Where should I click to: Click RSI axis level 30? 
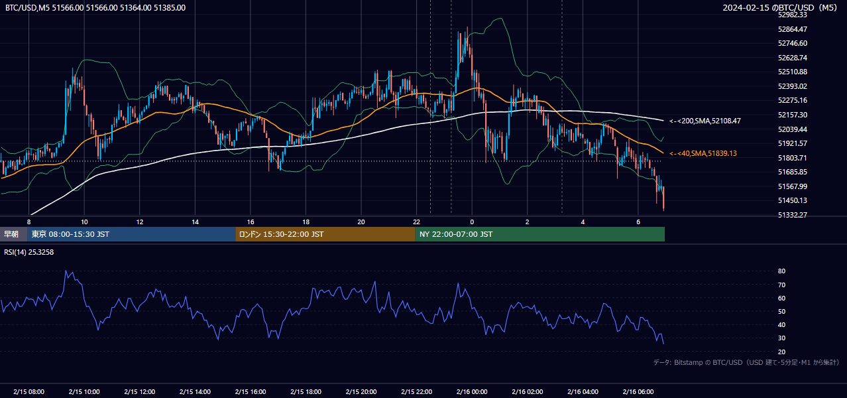781,338
